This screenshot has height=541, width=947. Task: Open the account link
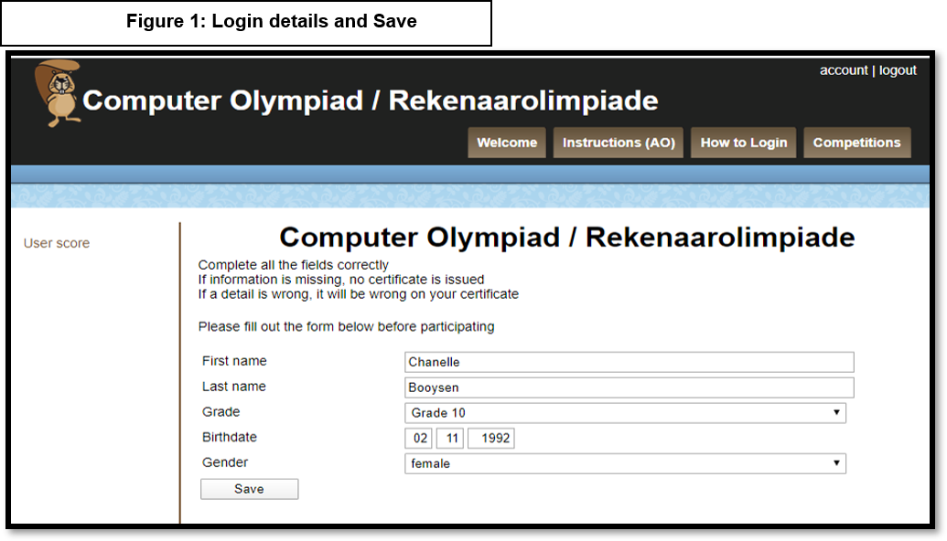click(x=843, y=70)
